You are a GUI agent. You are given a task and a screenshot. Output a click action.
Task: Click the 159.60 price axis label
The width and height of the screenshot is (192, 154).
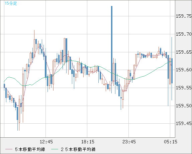click(x=184, y=70)
